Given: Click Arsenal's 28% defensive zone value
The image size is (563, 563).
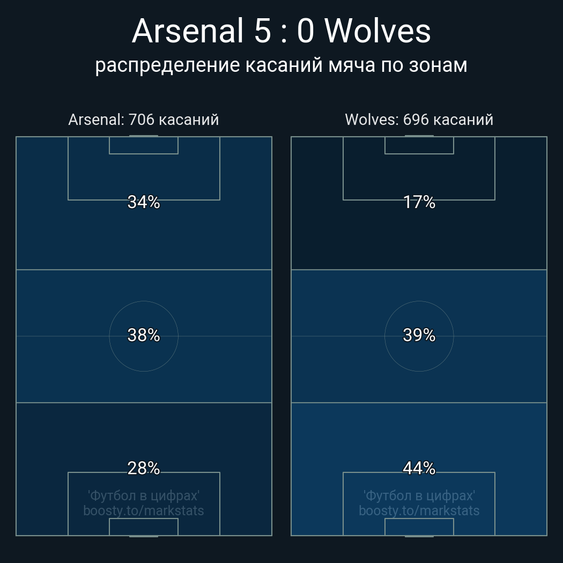Looking at the screenshot, I should click(144, 468).
